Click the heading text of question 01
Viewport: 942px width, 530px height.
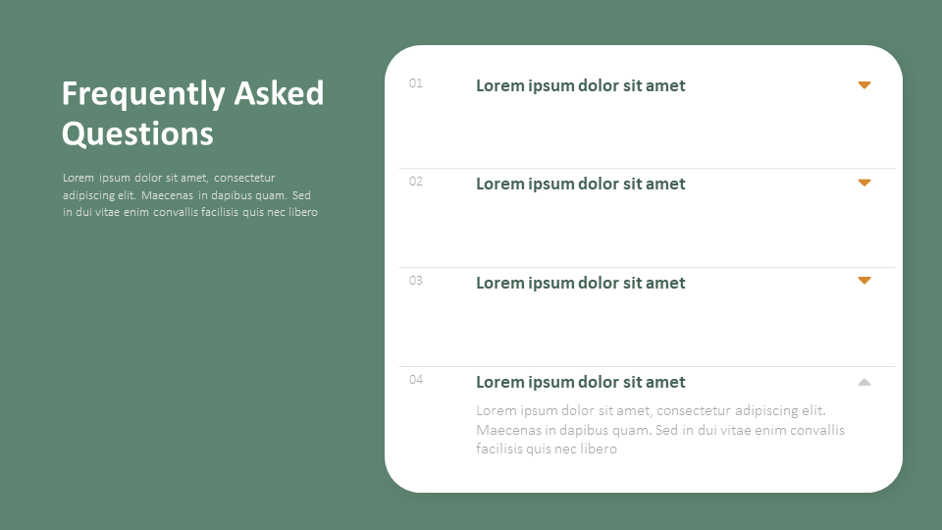click(580, 85)
